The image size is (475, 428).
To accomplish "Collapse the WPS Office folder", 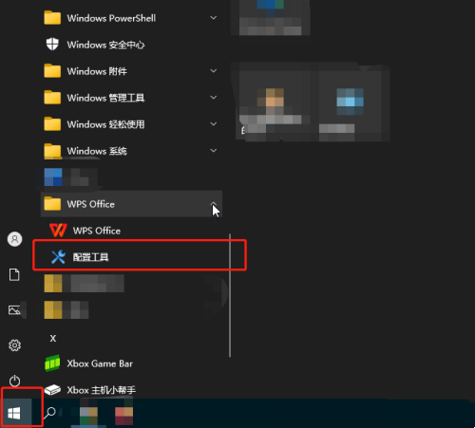I will 131,204.
